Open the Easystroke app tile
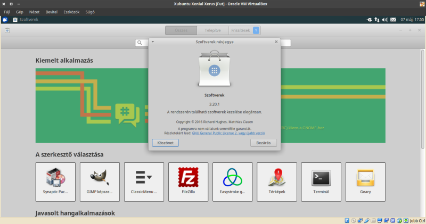 pyautogui.click(x=233, y=182)
